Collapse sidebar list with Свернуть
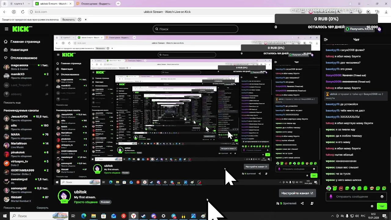Image resolution: width=391 pixels, height=220 pixels. click(42, 208)
